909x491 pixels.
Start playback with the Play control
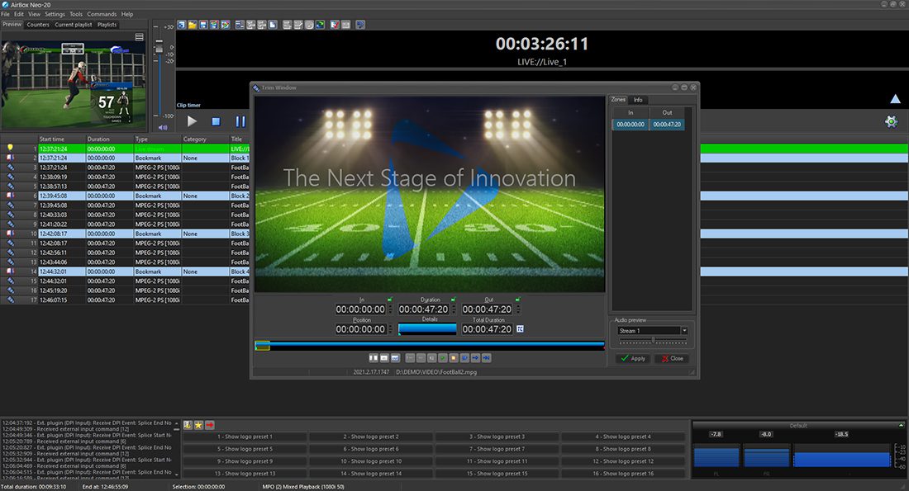coord(192,121)
